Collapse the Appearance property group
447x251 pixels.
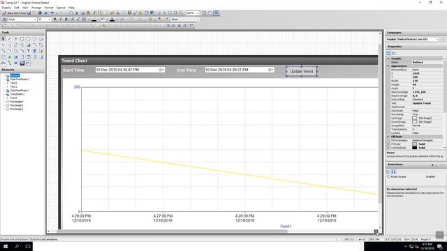point(388,66)
